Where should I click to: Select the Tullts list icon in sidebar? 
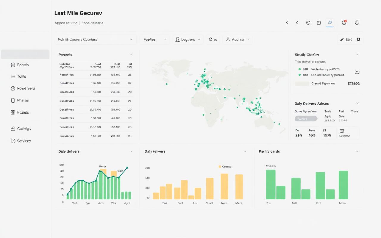[x=13, y=76]
